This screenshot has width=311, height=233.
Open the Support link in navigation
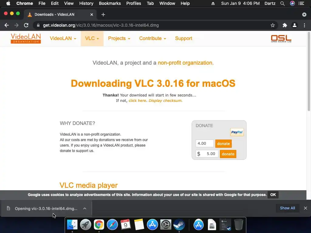[x=184, y=39]
